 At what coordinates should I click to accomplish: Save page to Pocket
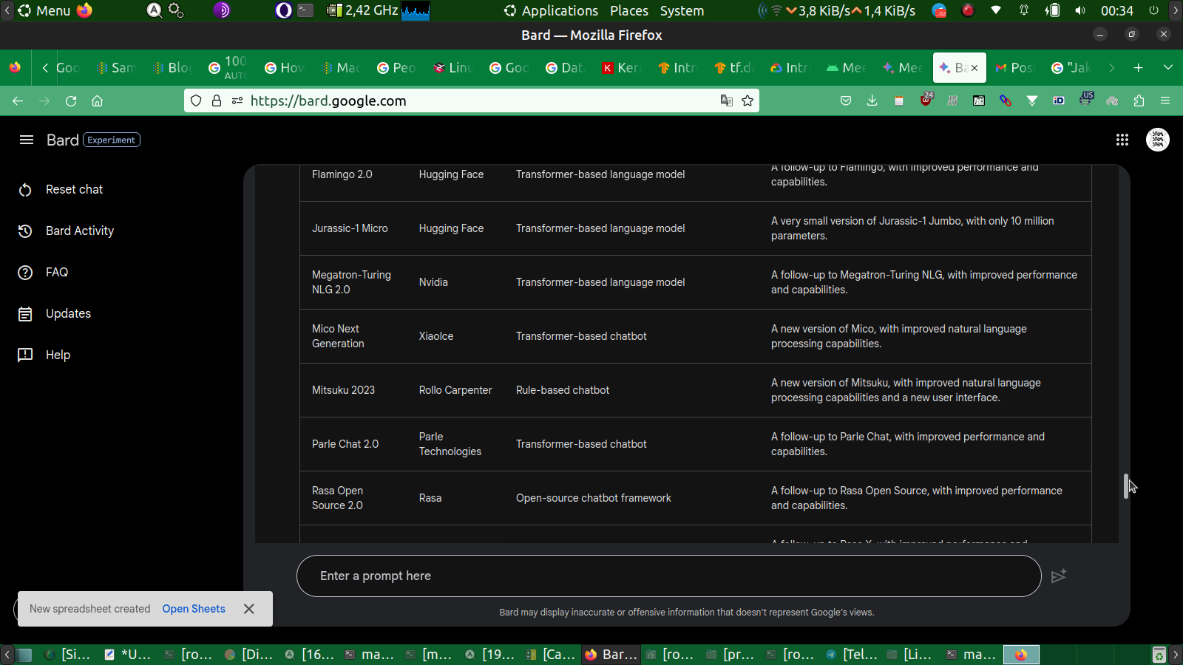[846, 100]
